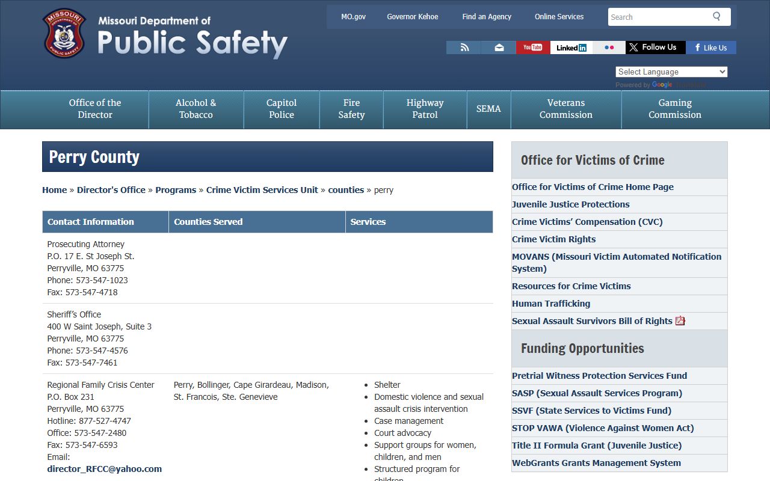
Task: Go to Alcohol & Tobacco
Action: 196,109
